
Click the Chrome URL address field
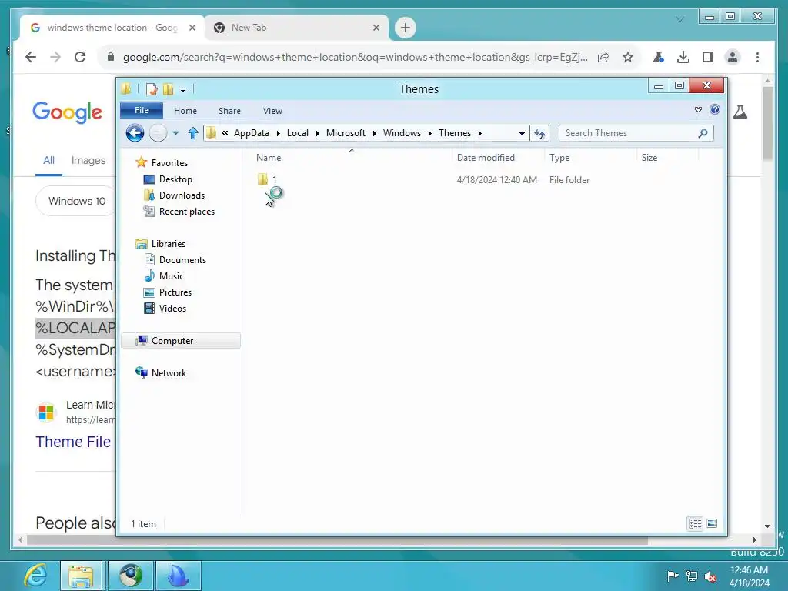click(355, 57)
